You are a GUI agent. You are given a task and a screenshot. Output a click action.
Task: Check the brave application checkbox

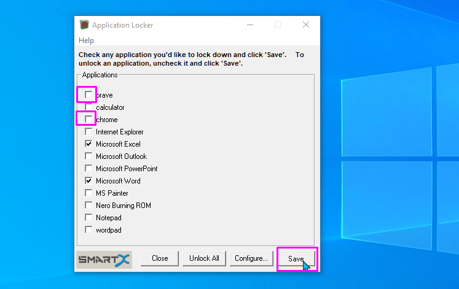pos(88,94)
